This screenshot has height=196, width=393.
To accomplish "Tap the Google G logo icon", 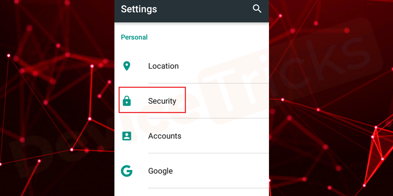I will (x=127, y=171).
